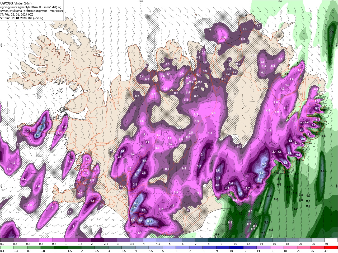Click the dark blue 10 mm rain swatch
338x253 pixels.
pyautogui.click(x=236, y=247)
